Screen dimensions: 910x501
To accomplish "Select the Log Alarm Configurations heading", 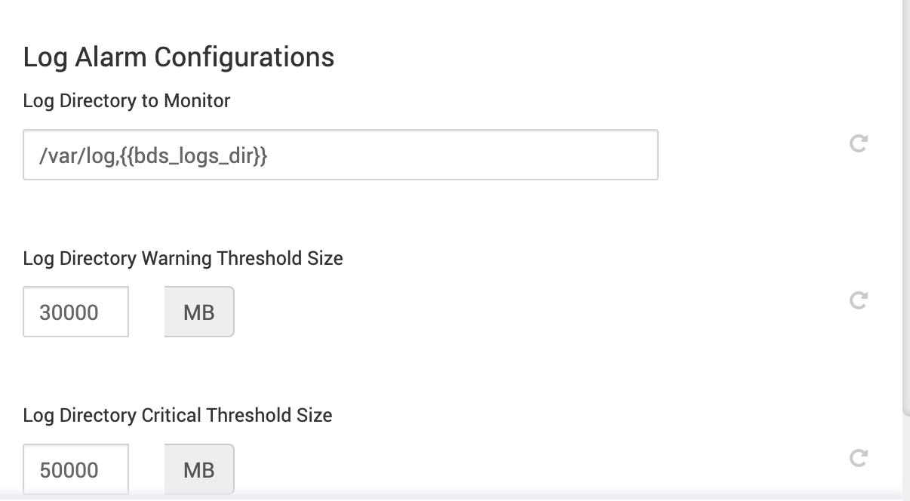I will click(179, 57).
